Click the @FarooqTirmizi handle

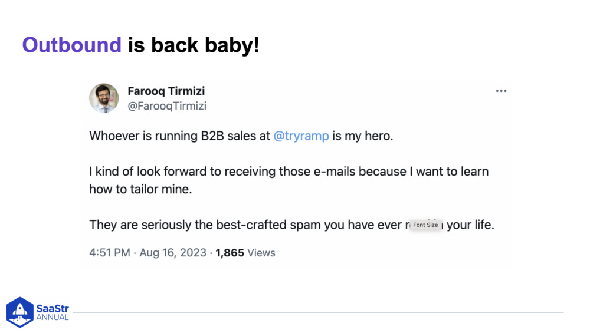pos(167,106)
